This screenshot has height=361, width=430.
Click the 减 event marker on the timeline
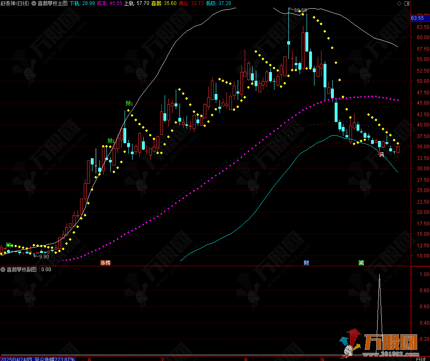pyautogui.click(x=361, y=263)
